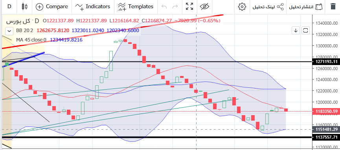Collapse the indicator legend chevron

pos(9,31)
